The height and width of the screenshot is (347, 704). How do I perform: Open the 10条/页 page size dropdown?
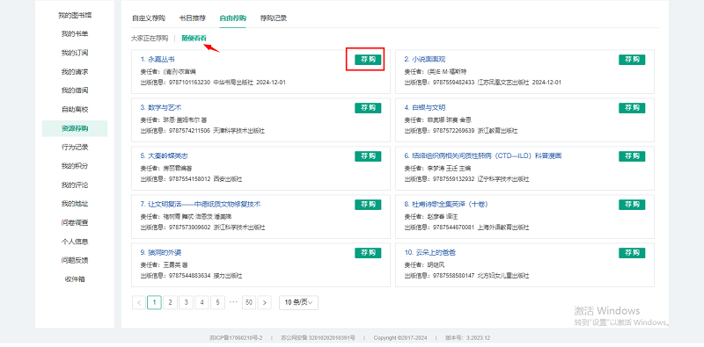298,302
